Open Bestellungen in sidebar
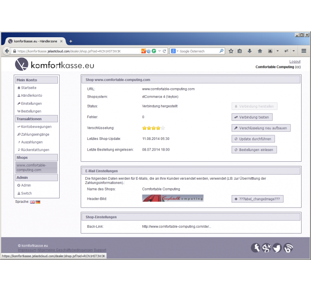Image resolution: width=311 pixels, height=291 pixels. [29, 111]
